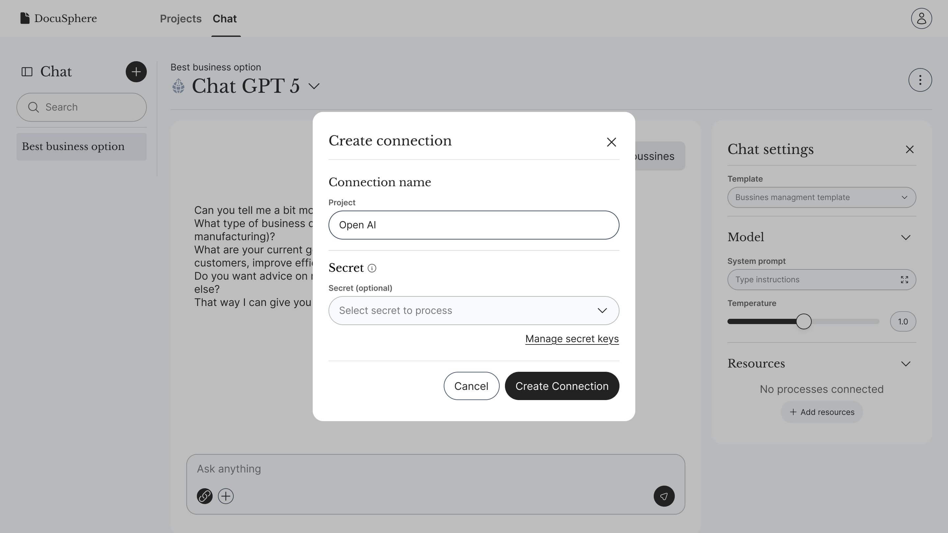The height and width of the screenshot is (533, 948).
Task: Click the Temperature slider handle
Action: click(803, 321)
